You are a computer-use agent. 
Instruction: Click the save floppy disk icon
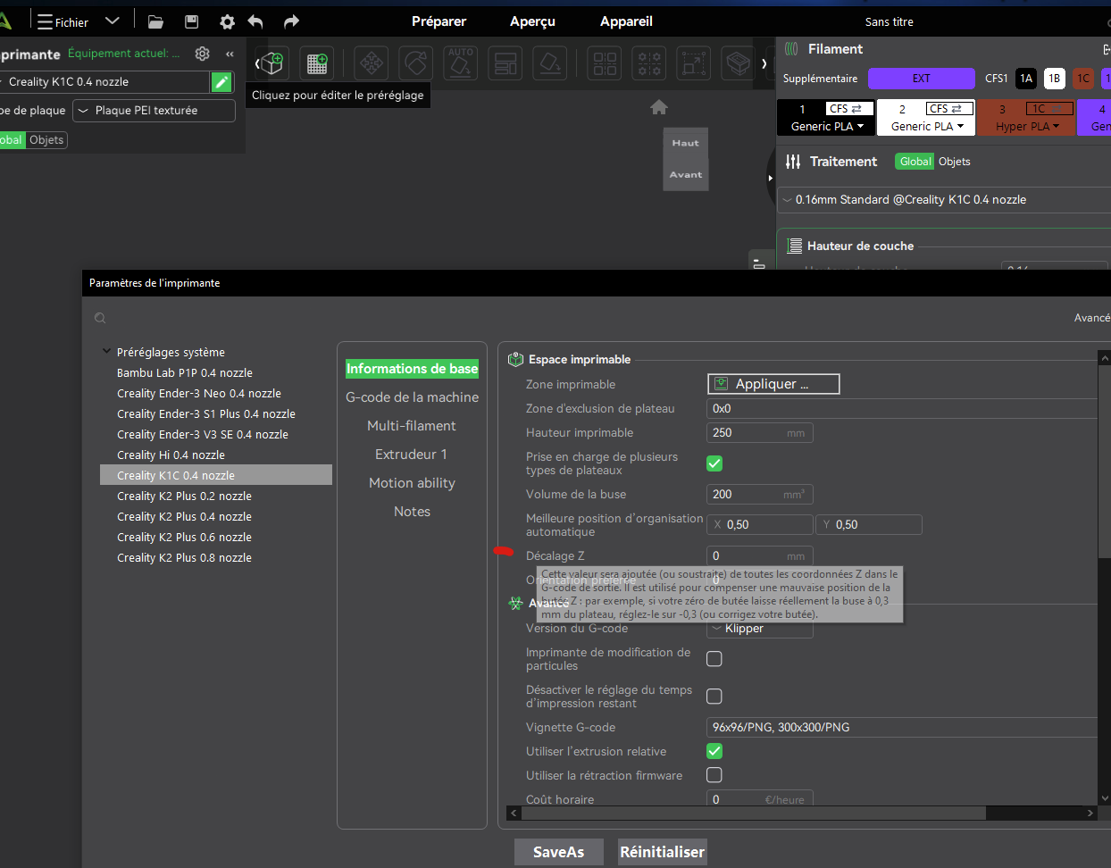[x=191, y=21]
